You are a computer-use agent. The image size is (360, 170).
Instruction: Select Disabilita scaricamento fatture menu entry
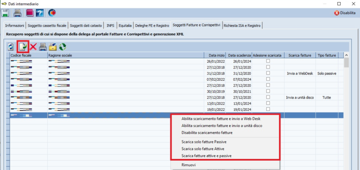(207, 133)
